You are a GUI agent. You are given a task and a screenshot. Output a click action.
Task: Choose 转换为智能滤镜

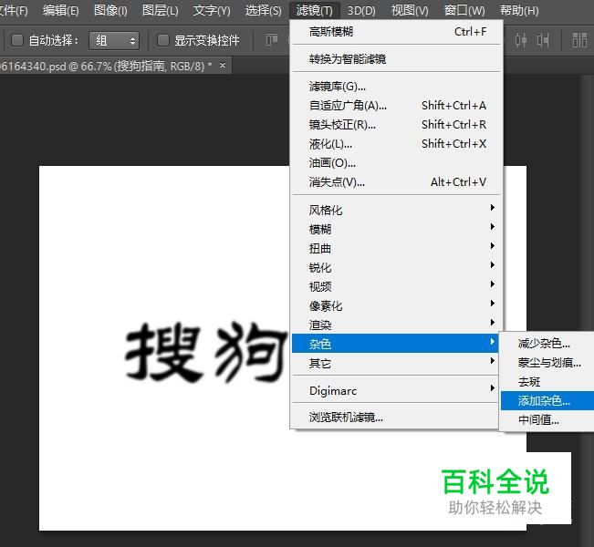coord(397,59)
